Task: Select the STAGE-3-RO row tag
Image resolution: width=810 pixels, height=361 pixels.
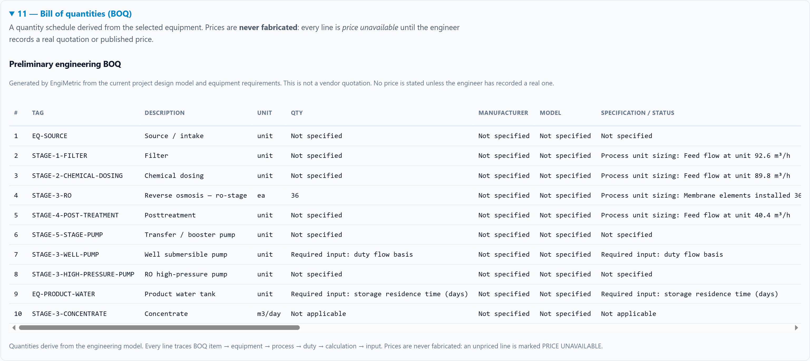Action: (52, 195)
